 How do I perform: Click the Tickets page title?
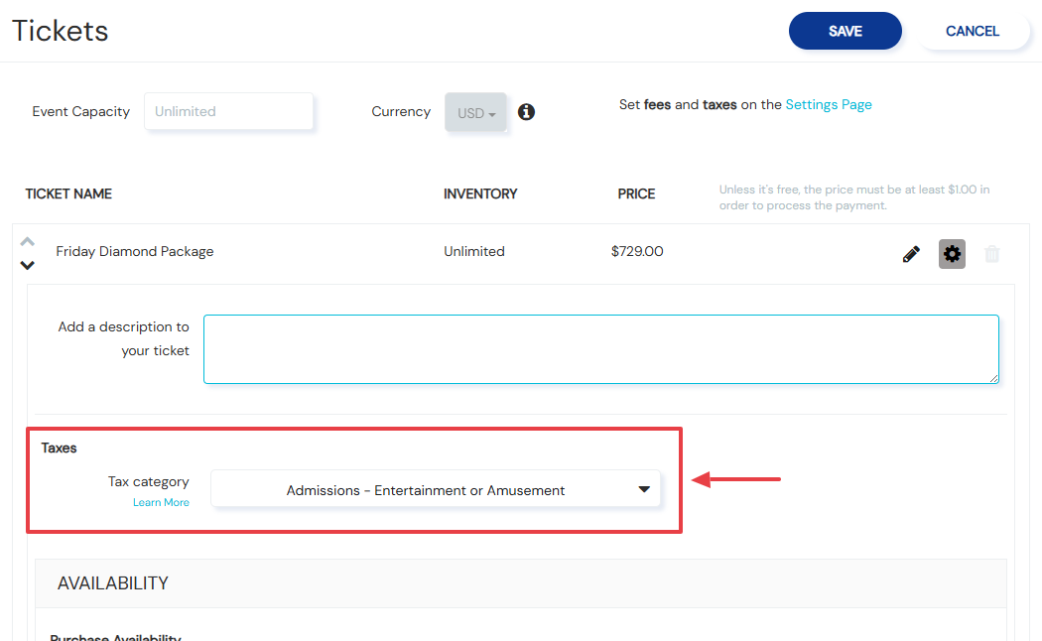60,31
